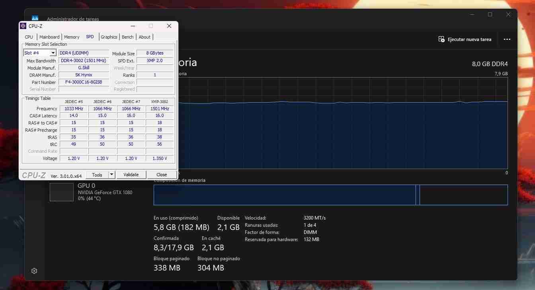
Task: Click the DDR4 (UDIMM) memory type field
Action: tap(84, 53)
